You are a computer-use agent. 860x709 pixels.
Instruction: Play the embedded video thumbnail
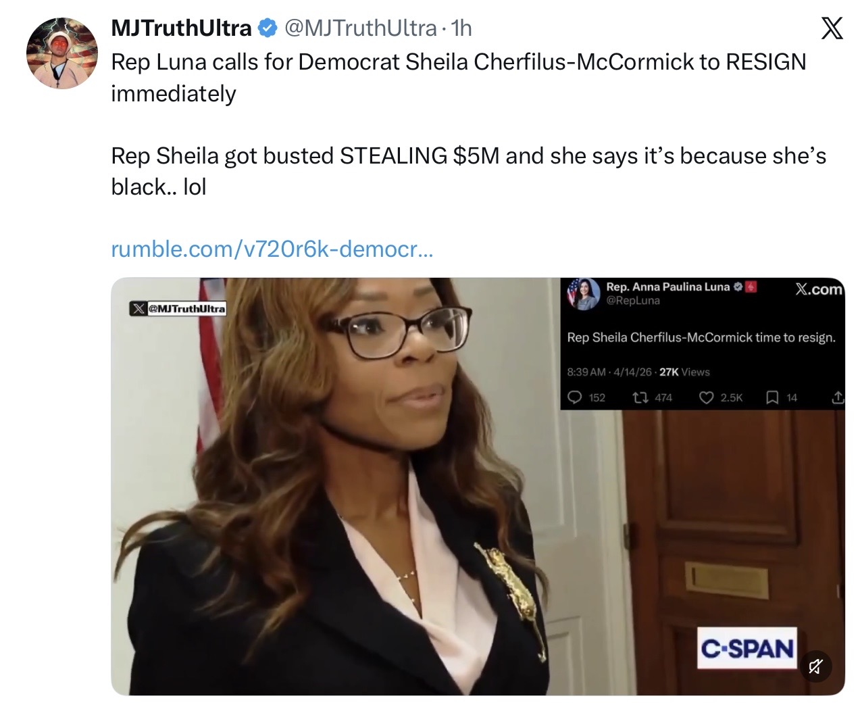pyautogui.click(x=478, y=486)
